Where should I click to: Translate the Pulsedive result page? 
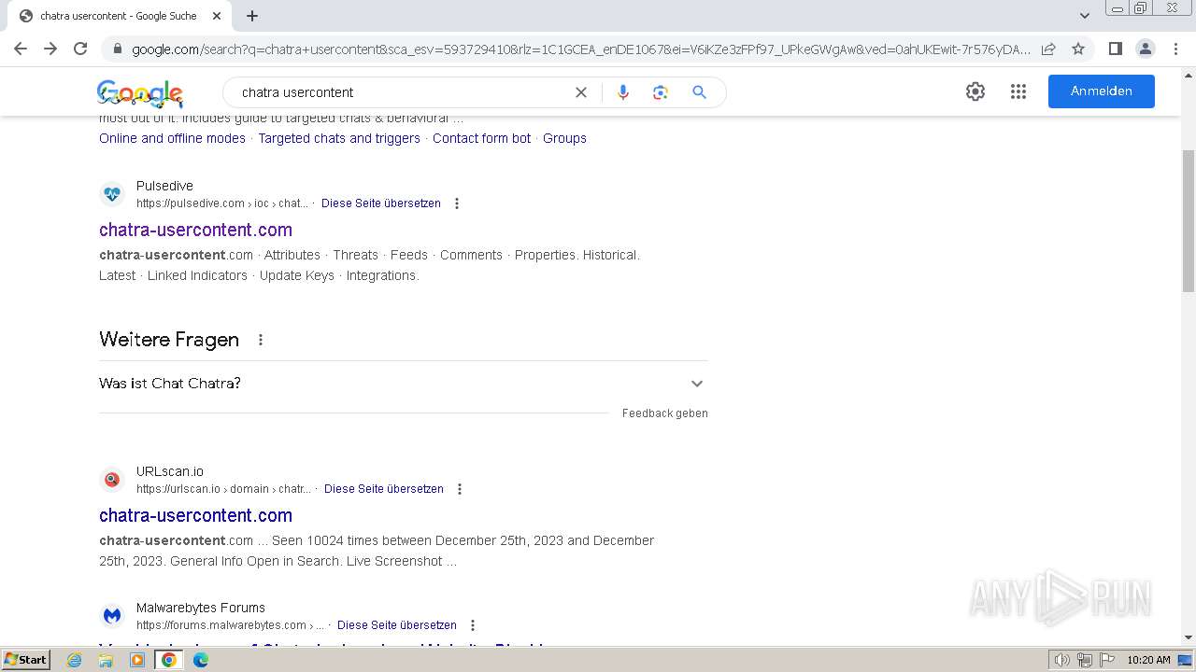(x=381, y=203)
